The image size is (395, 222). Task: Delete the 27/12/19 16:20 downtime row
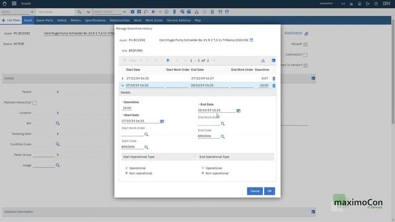(274, 78)
